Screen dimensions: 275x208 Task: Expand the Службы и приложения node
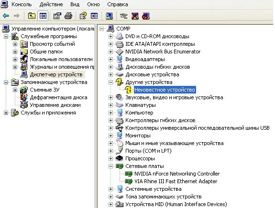(6, 113)
